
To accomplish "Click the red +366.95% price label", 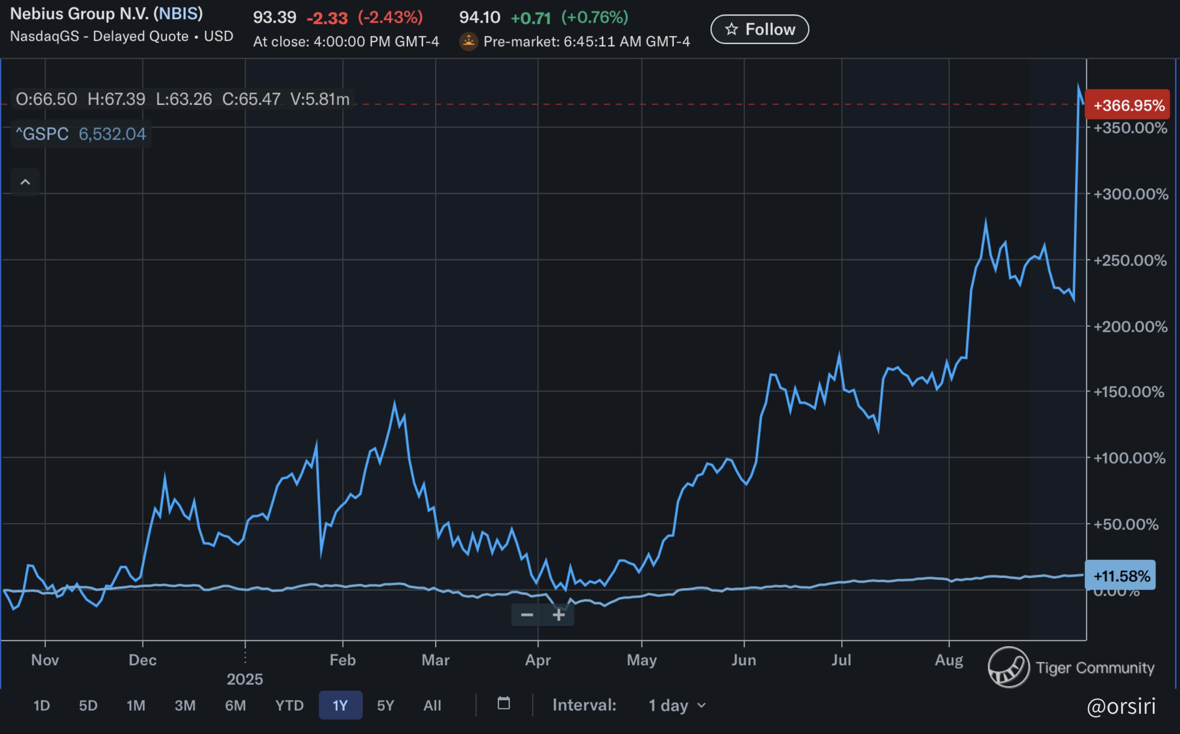I will point(1128,105).
